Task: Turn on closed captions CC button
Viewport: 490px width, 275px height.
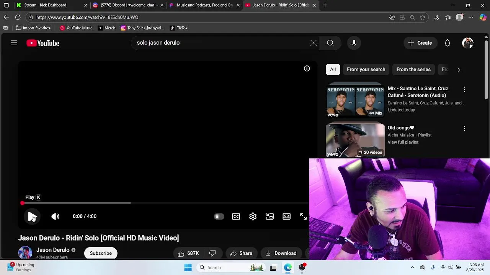Action: tap(236, 217)
